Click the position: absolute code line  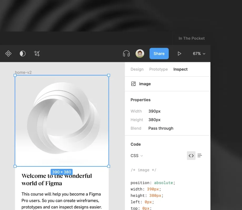tap(153, 183)
